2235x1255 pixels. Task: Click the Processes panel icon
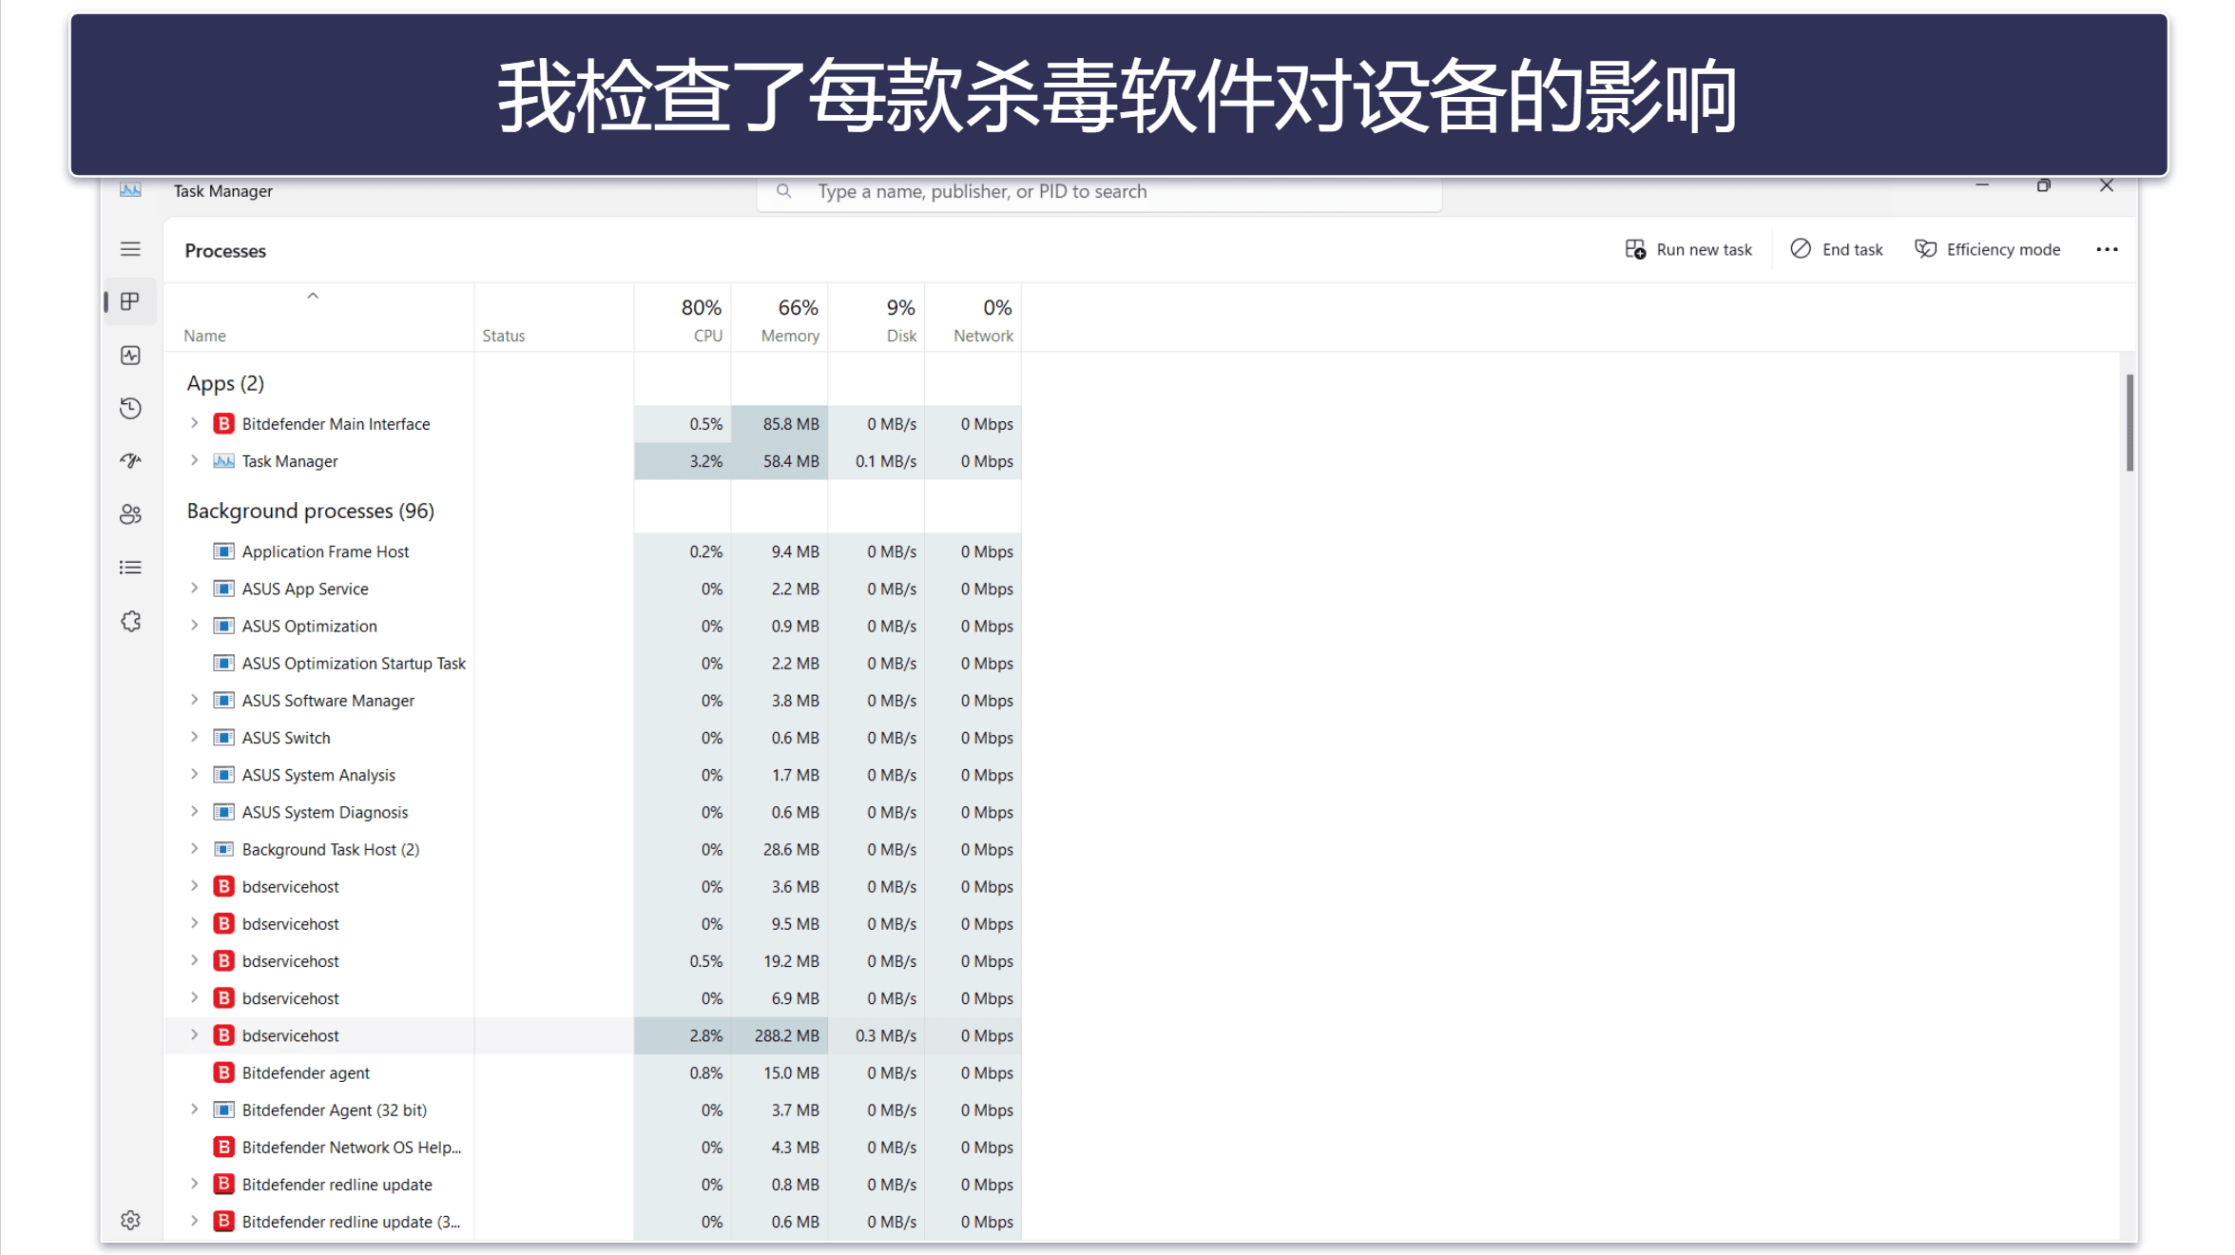click(x=130, y=301)
